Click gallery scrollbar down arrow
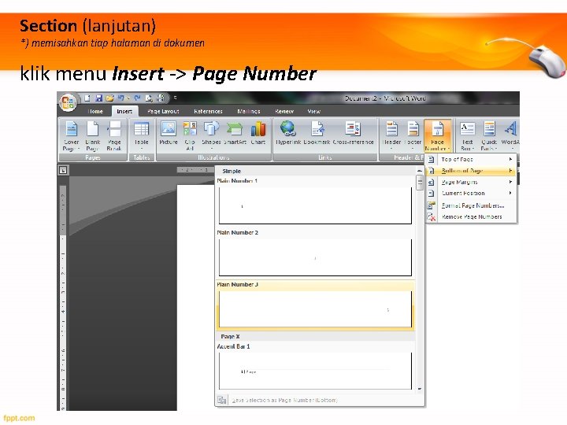Screen dimensions: 567x425 tap(420, 390)
